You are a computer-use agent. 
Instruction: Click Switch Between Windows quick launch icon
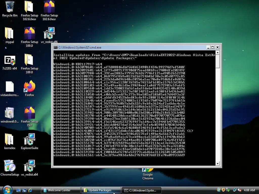[x=24, y=190]
